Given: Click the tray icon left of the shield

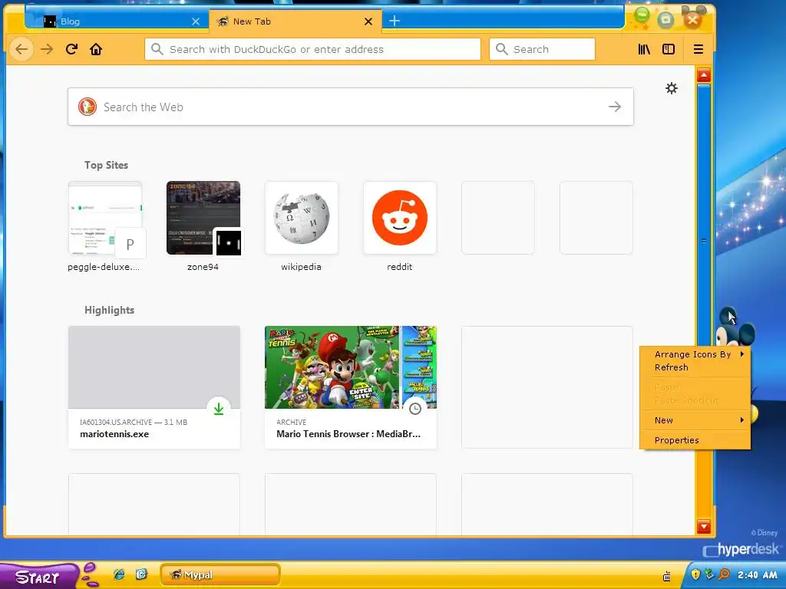Looking at the screenshot, I should [x=667, y=576].
